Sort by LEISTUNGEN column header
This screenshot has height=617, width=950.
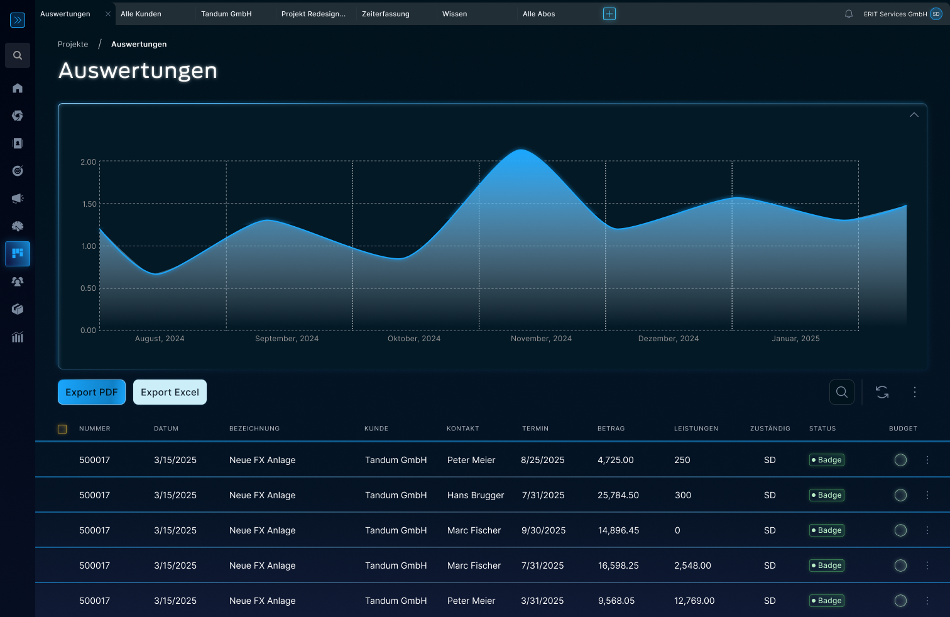click(x=696, y=429)
